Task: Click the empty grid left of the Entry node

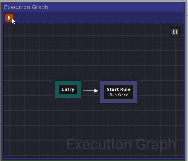Action: pyautogui.click(x=29, y=89)
